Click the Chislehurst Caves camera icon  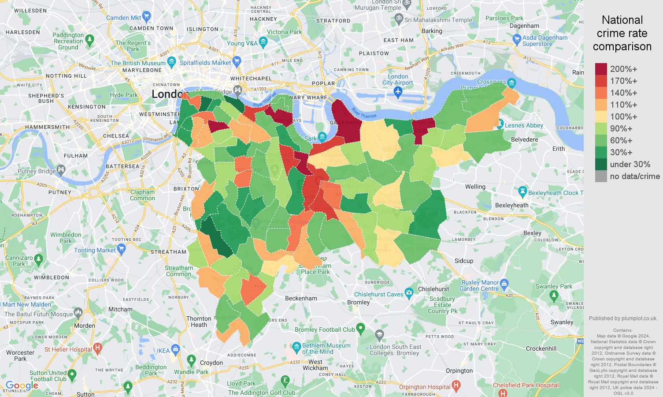click(409, 293)
